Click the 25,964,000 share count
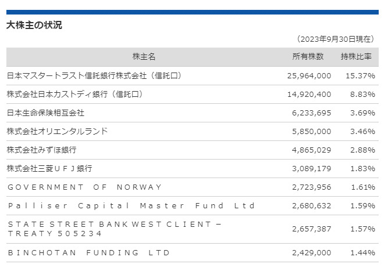The width and height of the screenshot is (388, 275). (x=309, y=75)
